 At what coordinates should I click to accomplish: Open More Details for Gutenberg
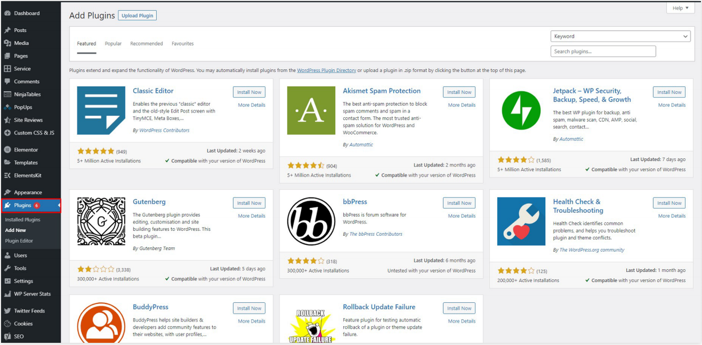click(252, 216)
